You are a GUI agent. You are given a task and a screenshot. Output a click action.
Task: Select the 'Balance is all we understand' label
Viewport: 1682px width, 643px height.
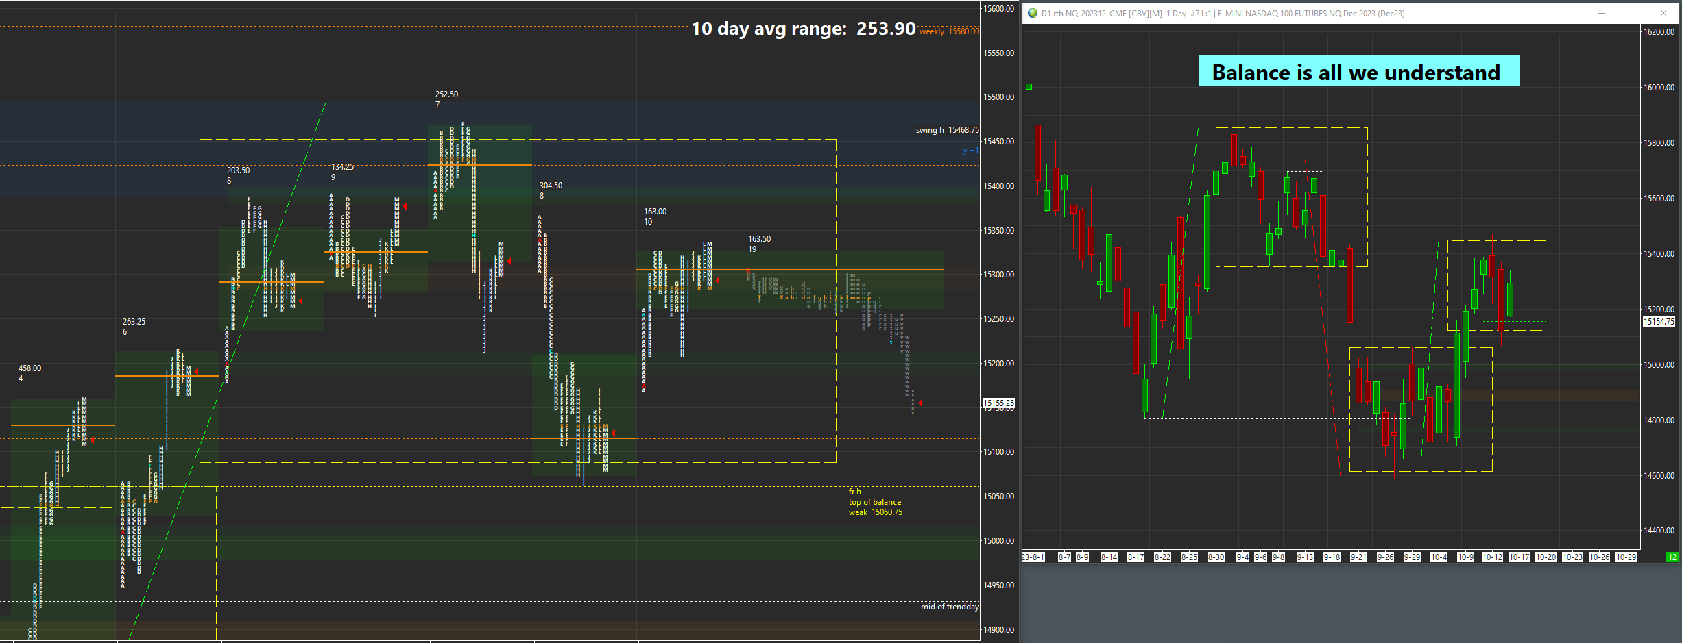[1359, 71]
